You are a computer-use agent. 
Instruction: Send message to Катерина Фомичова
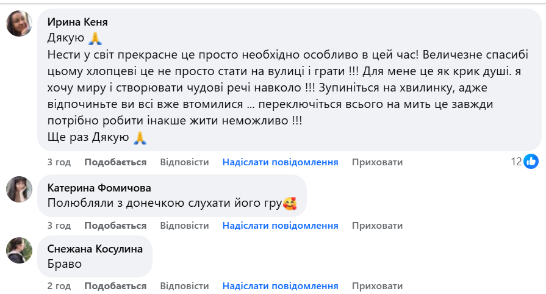[280, 226]
